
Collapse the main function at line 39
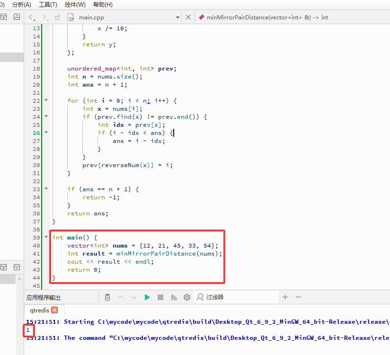[46, 237]
